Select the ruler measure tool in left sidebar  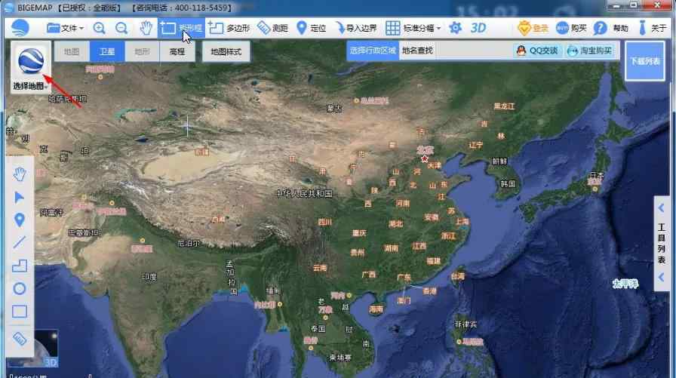pyautogui.click(x=20, y=339)
